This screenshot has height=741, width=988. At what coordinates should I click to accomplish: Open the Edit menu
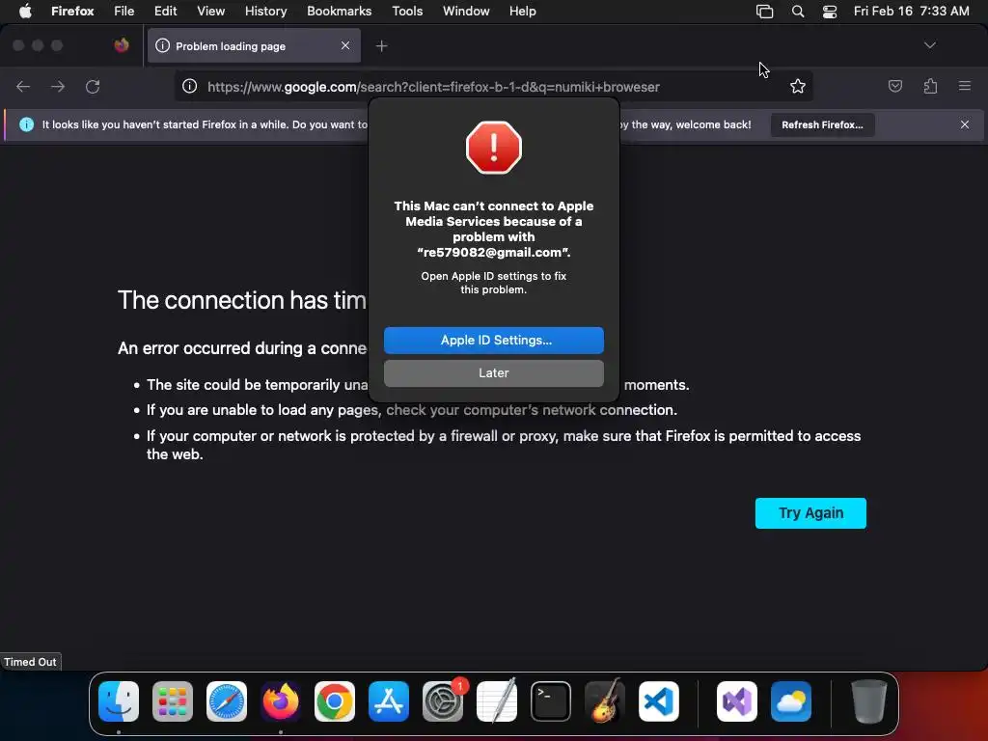165,12
